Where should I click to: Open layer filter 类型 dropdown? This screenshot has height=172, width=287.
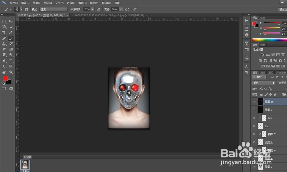(x=259, y=77)
